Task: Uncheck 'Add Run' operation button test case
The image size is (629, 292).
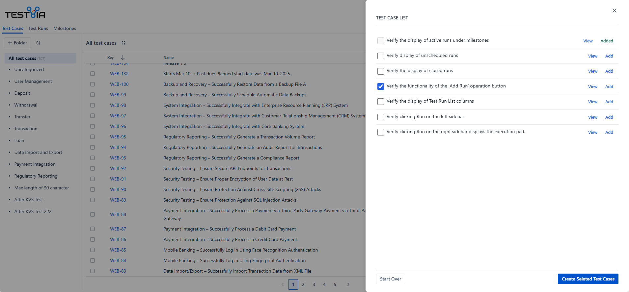Action: pos(381,86)
